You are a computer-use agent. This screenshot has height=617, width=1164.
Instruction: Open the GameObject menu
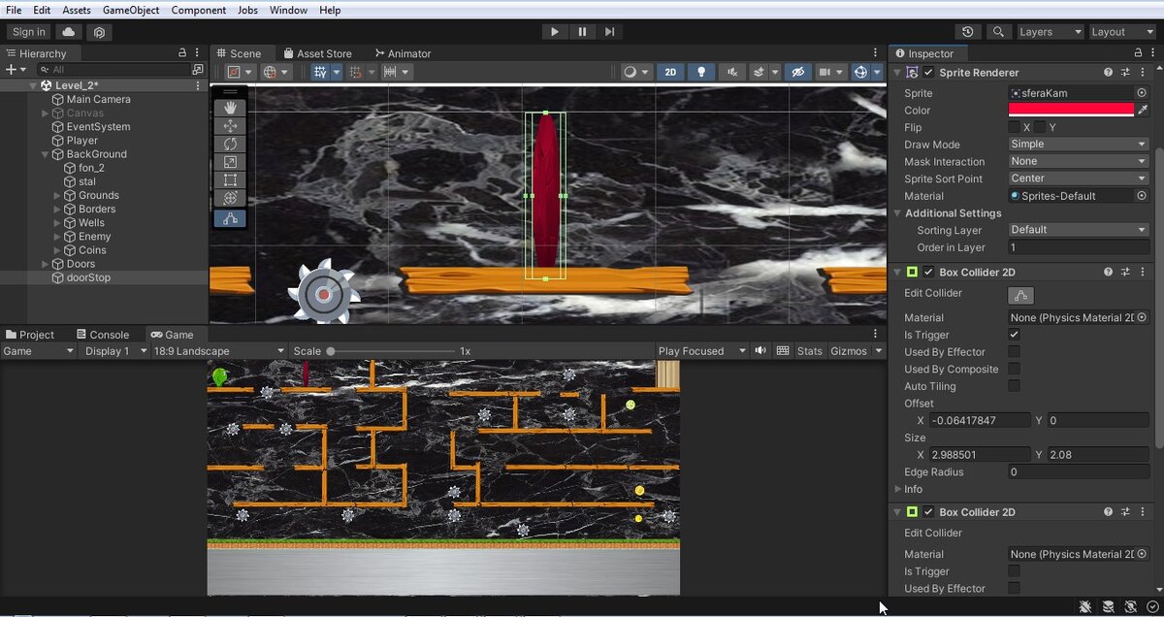coord(131,10)
